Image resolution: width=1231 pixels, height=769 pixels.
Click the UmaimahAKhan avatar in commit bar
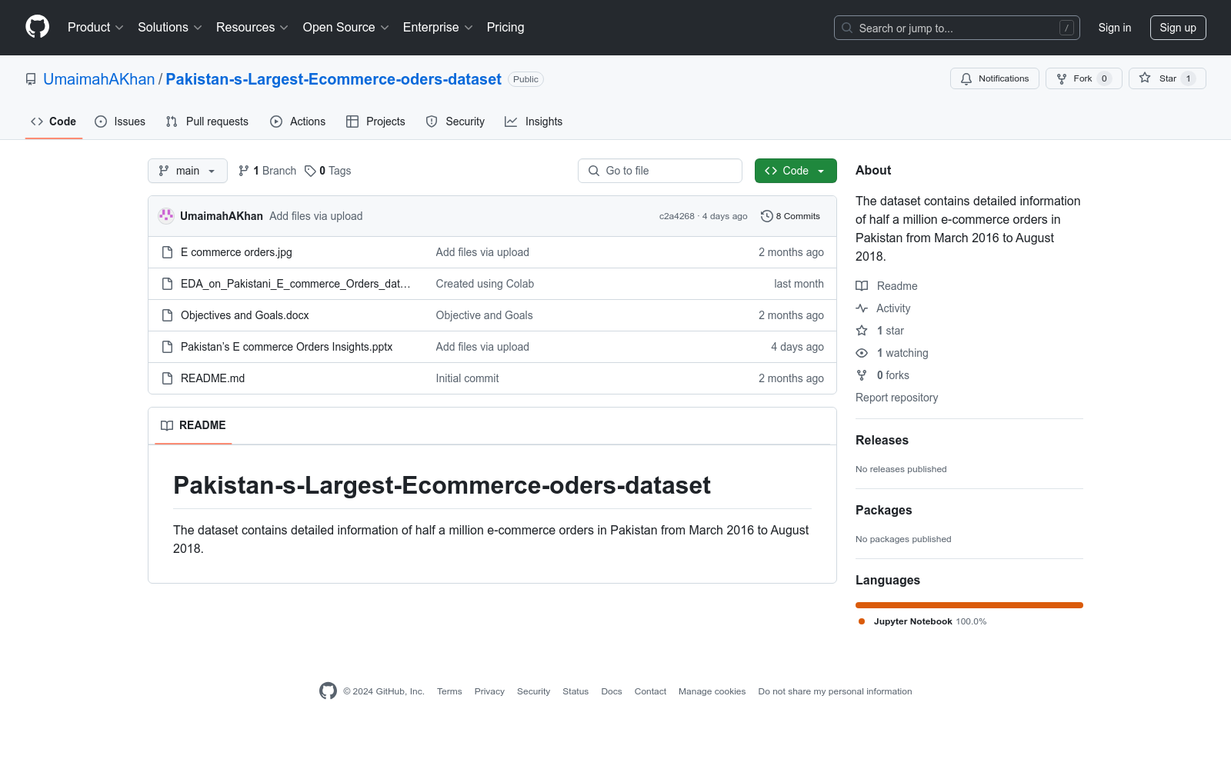click(166, 216)
